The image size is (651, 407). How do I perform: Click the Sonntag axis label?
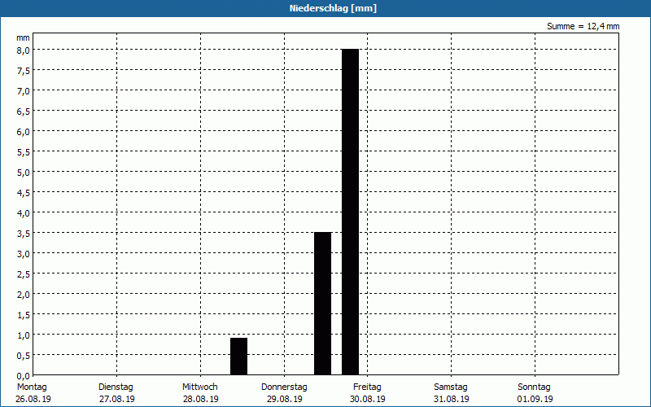click(534, 387)
